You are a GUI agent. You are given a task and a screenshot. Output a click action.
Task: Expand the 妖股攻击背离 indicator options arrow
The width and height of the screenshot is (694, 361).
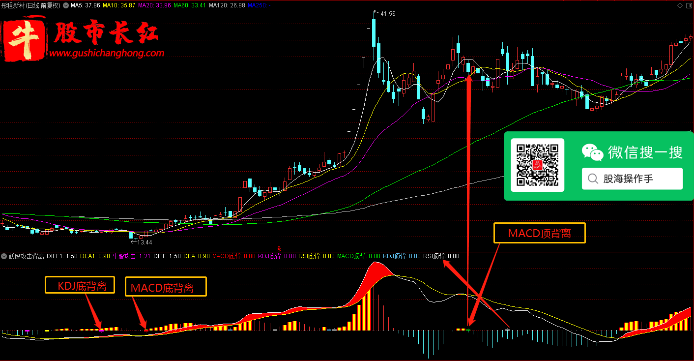tap(4, 256)
